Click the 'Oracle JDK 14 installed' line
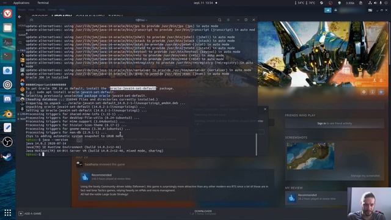 pos(46,78)
